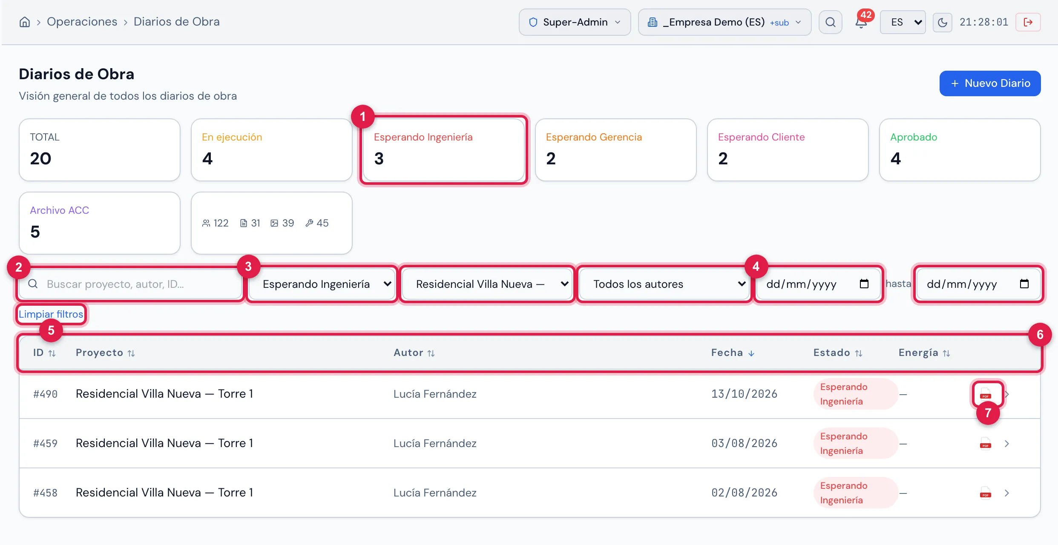The height and width of the screenshot is (545, 1058).
Task: Click Limpiar filtros link
Action: [x=51, y=314]
